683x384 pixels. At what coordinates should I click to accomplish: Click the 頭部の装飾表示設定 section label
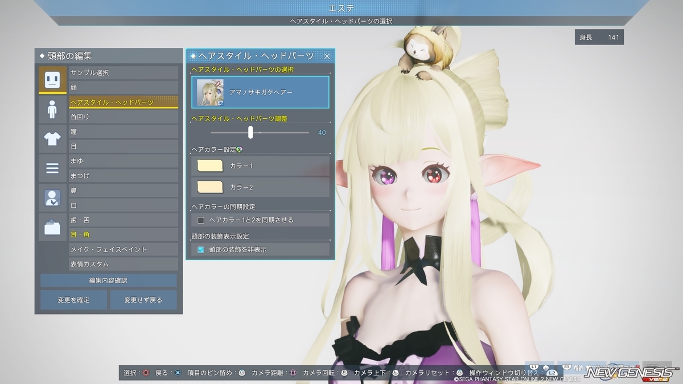point(220,236)
